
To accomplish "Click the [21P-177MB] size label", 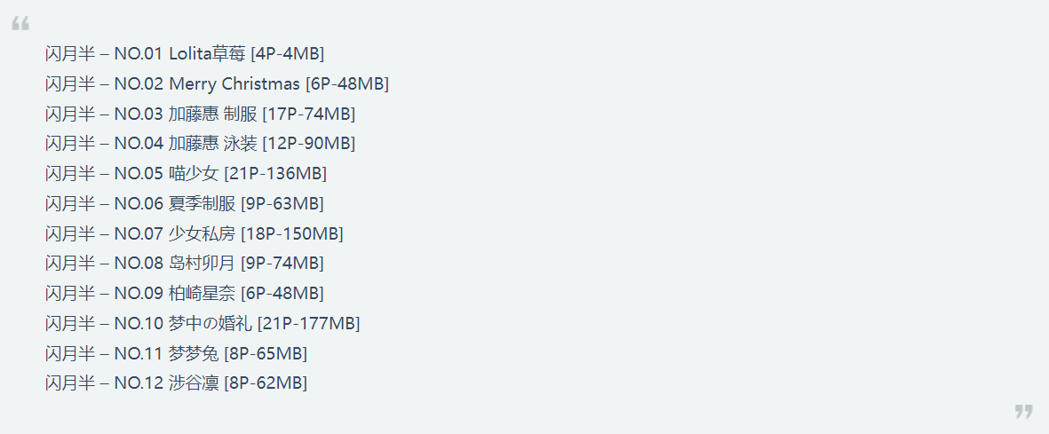I will coord(308,324).
